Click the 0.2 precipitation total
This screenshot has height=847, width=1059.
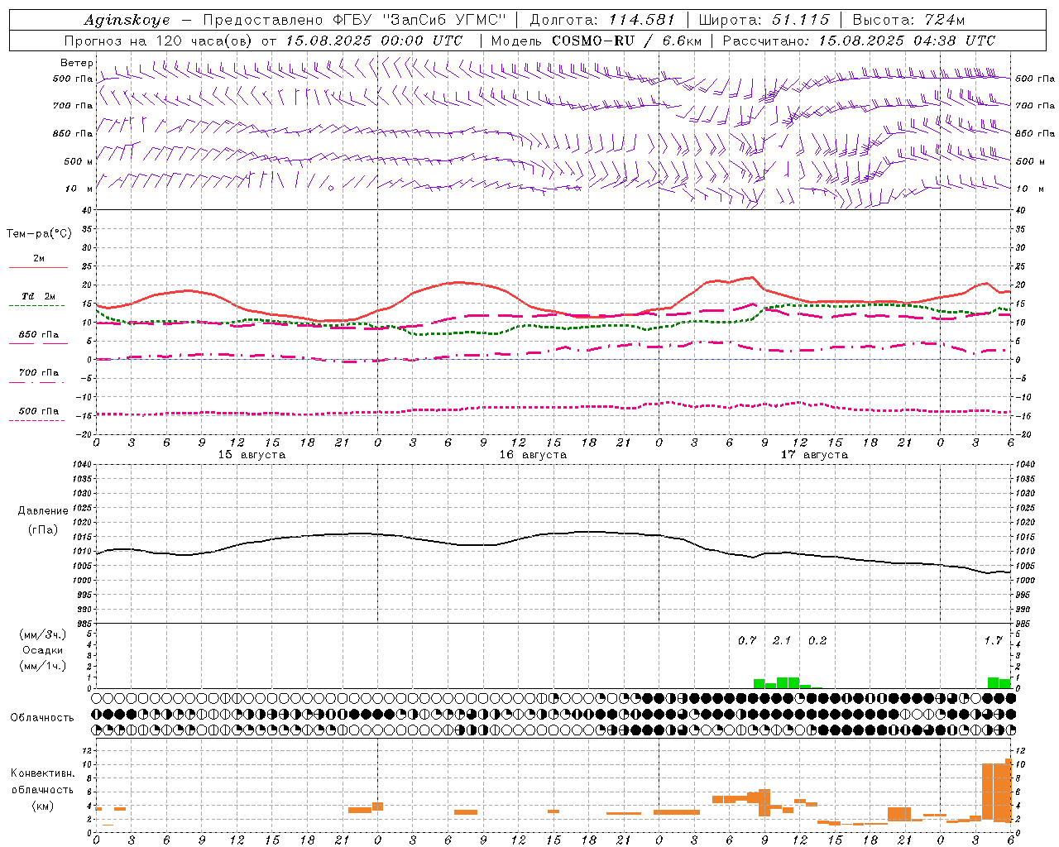pyautogui.click(x=817, y=640)
